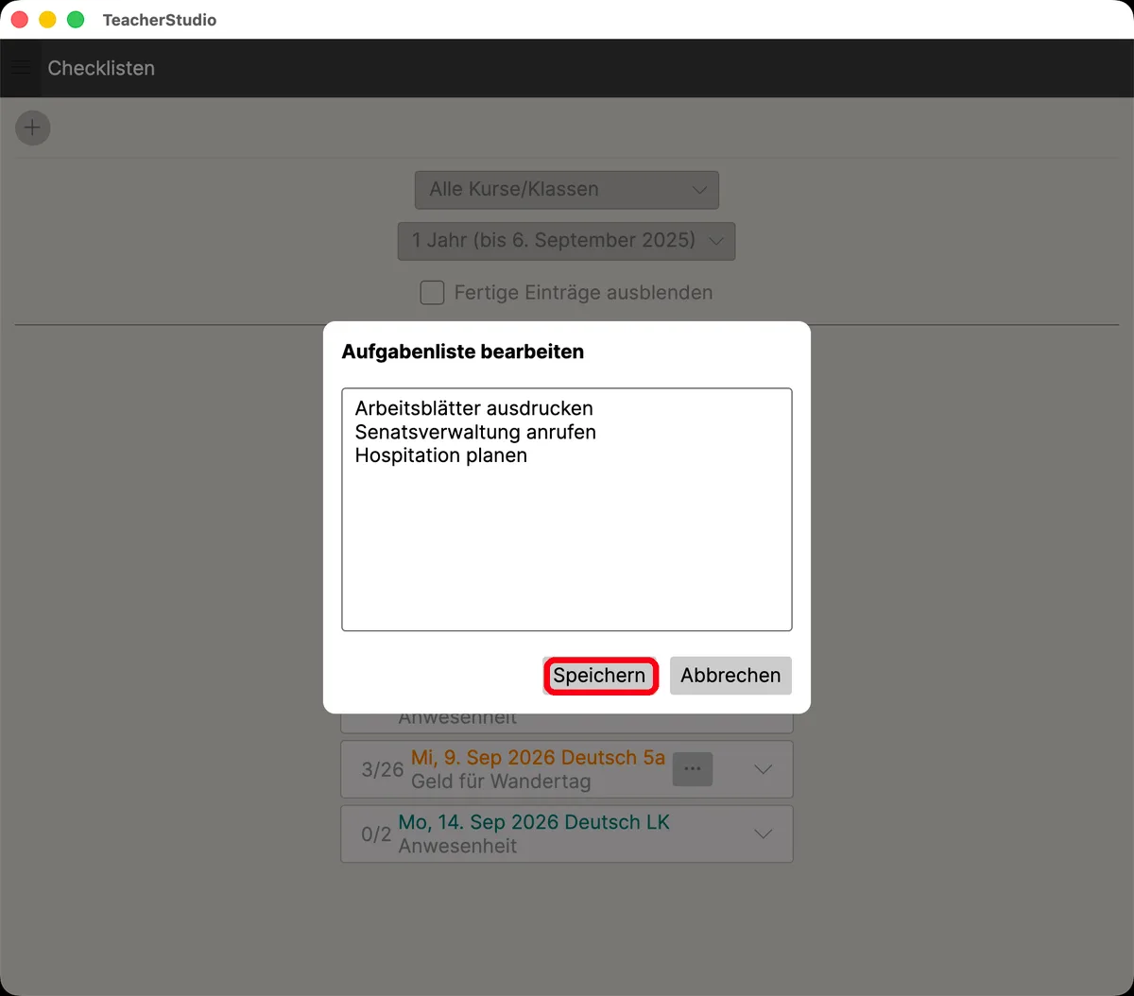Click inside the Aufgabenliste text area

(567, 509)
